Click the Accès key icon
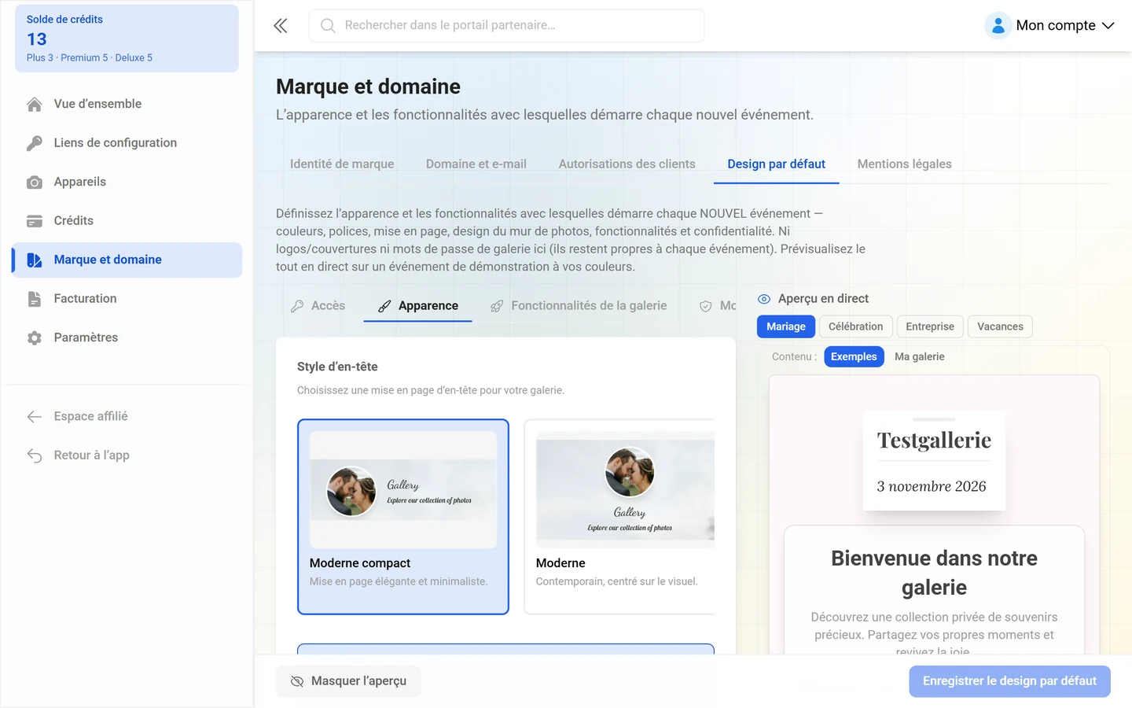1132x708 pixels. click(297, 306)
